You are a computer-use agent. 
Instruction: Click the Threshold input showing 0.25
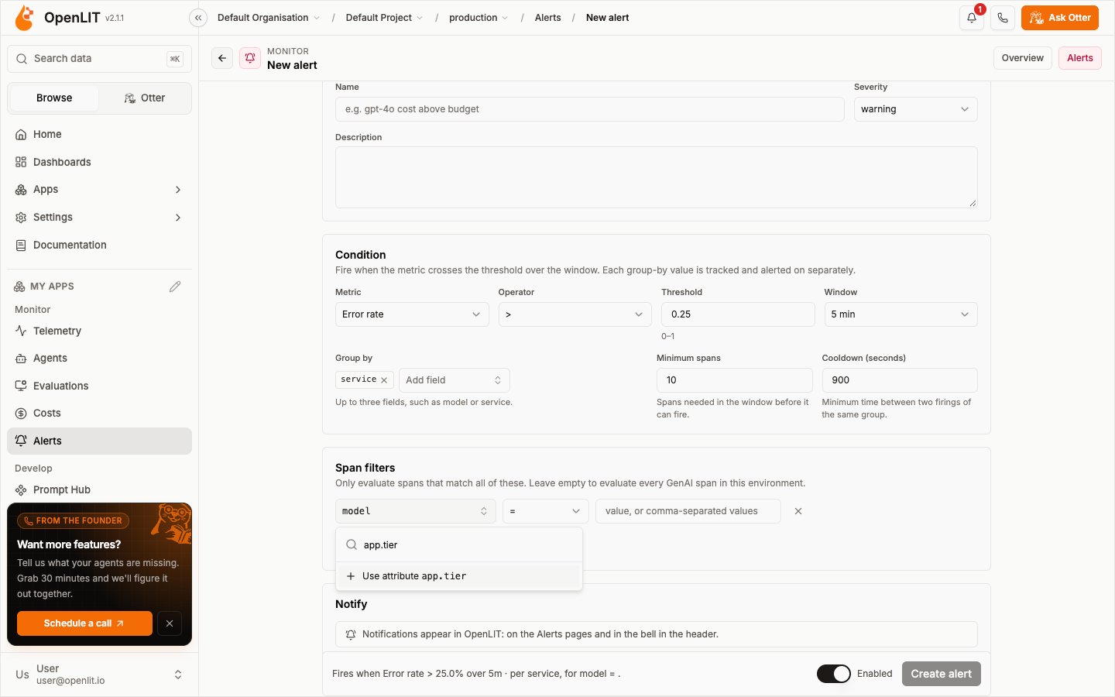[x=738, y=314]
